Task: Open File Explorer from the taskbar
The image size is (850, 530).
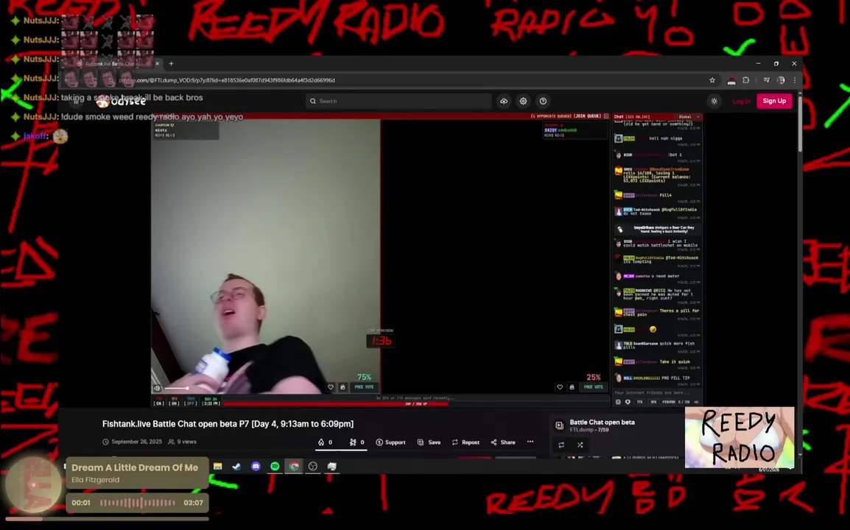Action: click(x=218, y=467)
